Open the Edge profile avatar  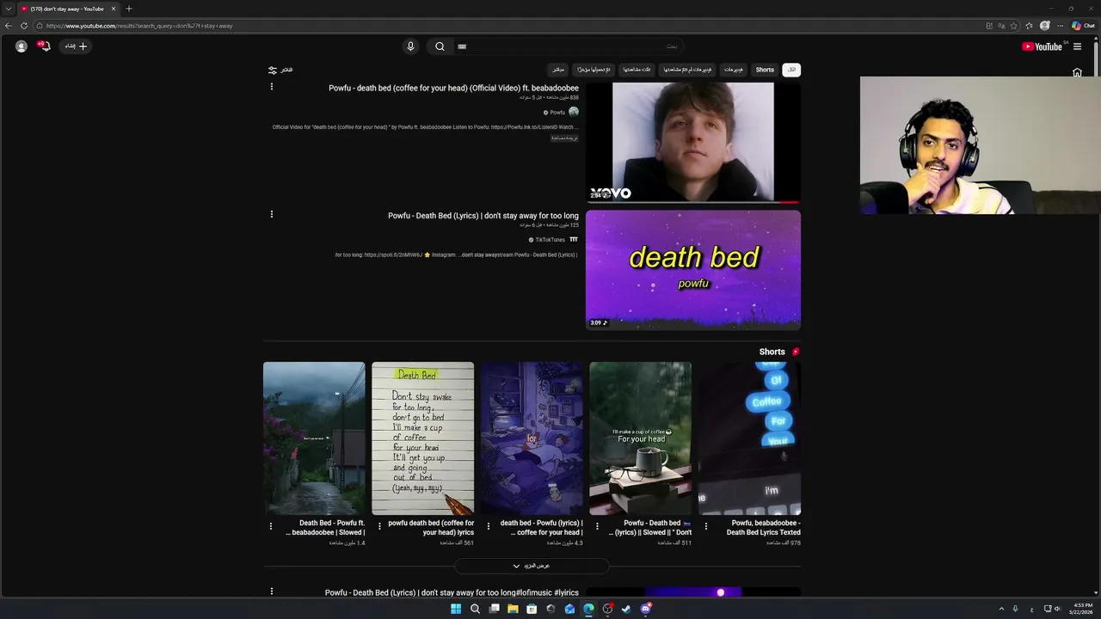[1045, 26]
